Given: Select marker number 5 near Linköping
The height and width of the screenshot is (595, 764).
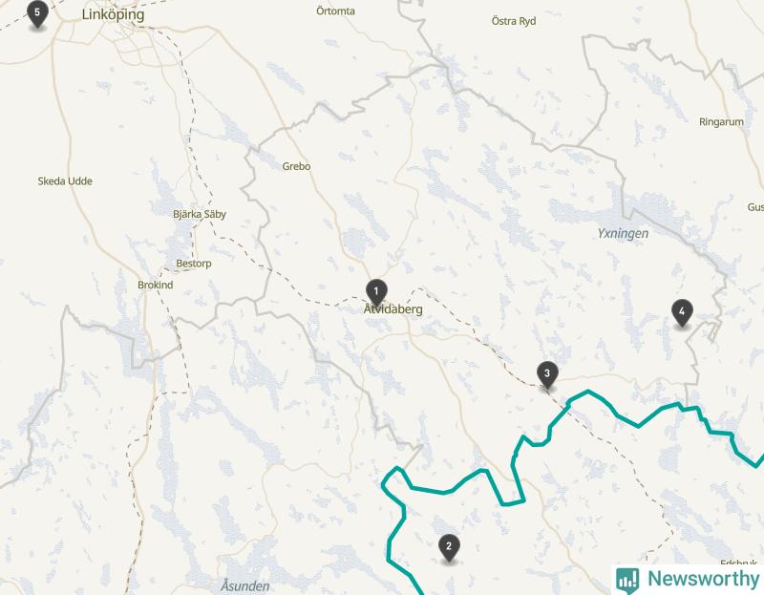Looking at the screenshot, I should (x=37, y=13).
